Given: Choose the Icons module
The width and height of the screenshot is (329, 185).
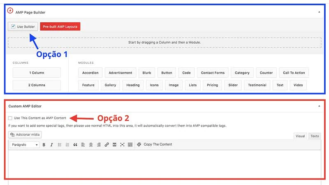Looking at the screenshot, I should click(x=154, y=85).
